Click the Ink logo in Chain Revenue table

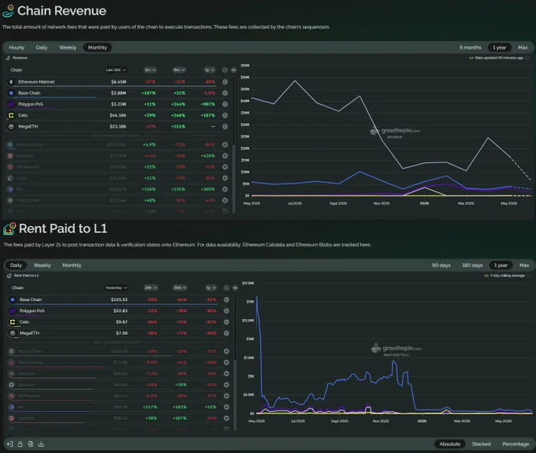(10, 189)
